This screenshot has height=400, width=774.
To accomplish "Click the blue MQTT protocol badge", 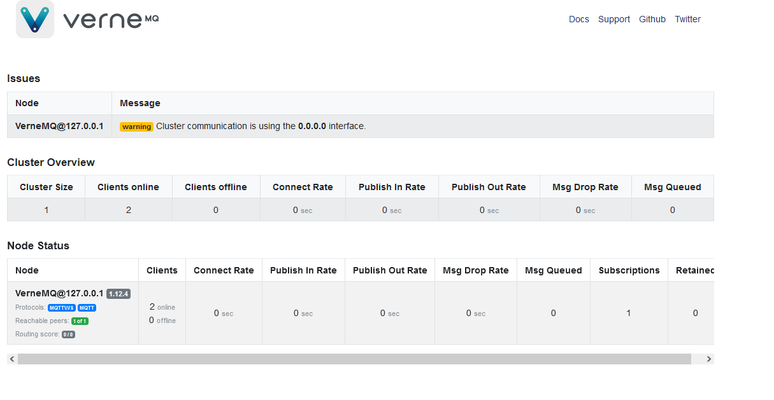I will (x=87, y=308).
